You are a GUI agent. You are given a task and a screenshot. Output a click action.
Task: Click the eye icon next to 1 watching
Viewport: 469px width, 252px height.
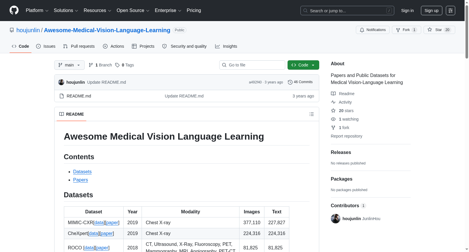point(333,119)
